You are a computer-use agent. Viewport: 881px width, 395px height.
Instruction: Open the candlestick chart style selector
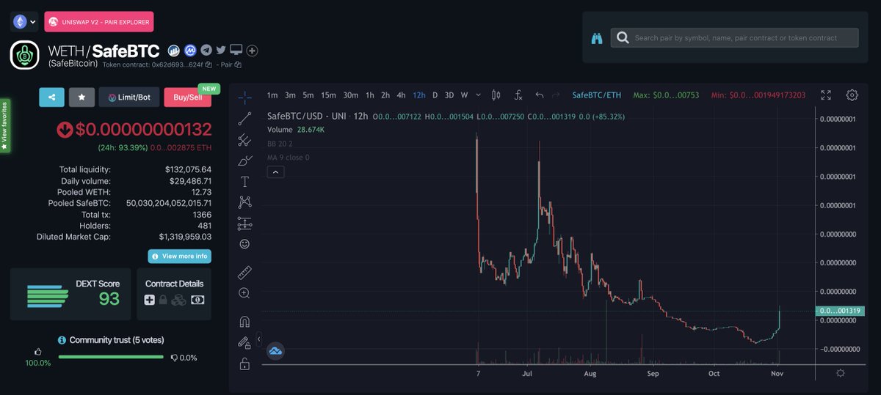pyautogui.click(x=496, y=95)
